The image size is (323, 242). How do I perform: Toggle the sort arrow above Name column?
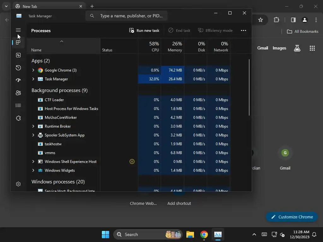point(62,41)
